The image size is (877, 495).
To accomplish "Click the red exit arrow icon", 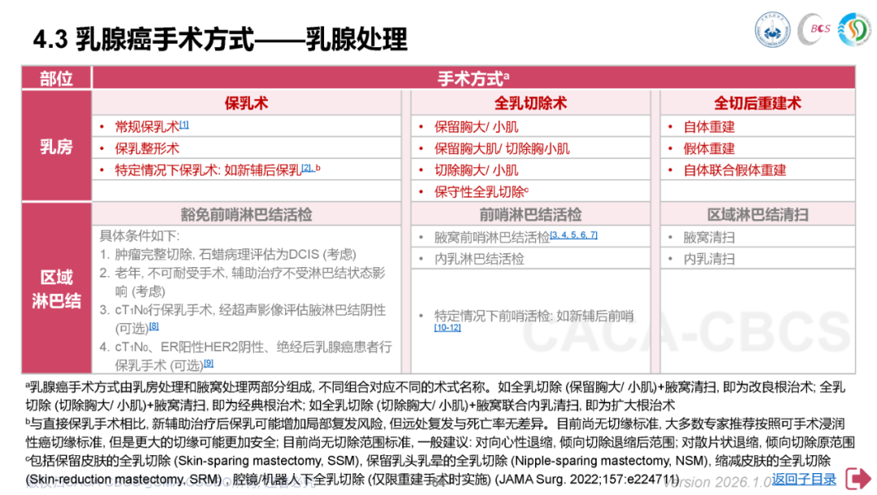I will click(858, 479).
